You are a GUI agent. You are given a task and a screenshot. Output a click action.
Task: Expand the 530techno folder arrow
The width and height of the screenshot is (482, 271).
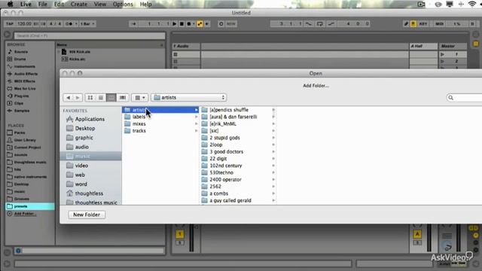[273, 172]
